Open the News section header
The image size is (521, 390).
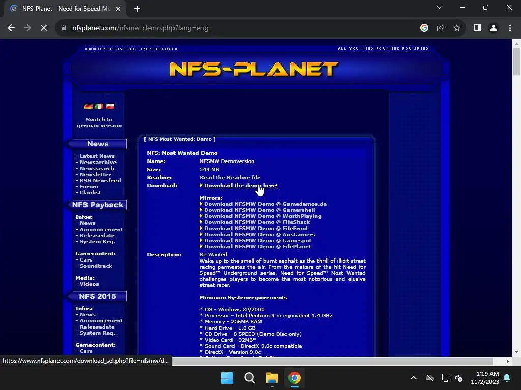(x=98, y=144)
